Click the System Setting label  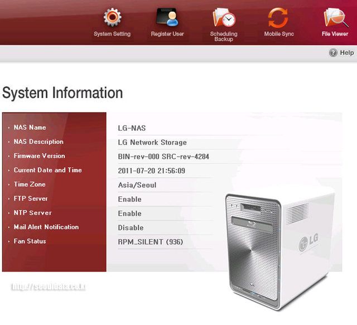(112, 34)
